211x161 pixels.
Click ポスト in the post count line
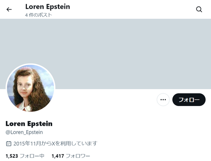[x=45, y=15]
